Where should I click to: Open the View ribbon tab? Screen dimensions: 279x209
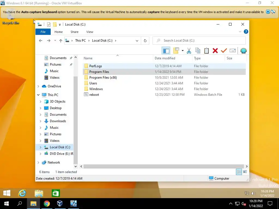pos(90,32)
